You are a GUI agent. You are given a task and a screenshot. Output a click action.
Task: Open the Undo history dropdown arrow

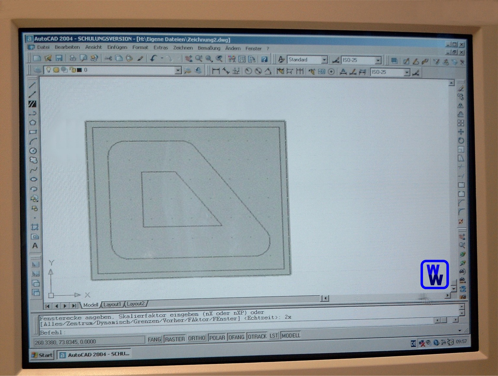pos(162,58)
